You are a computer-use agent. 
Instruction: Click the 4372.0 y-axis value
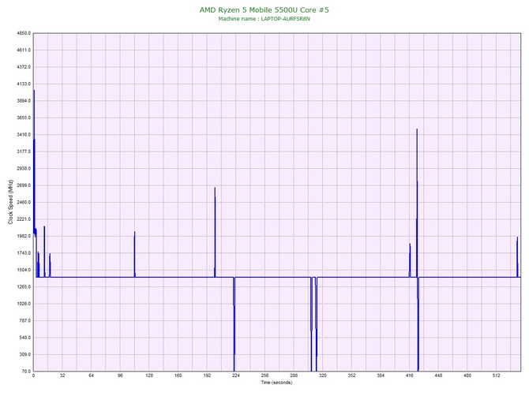point(24,67)
